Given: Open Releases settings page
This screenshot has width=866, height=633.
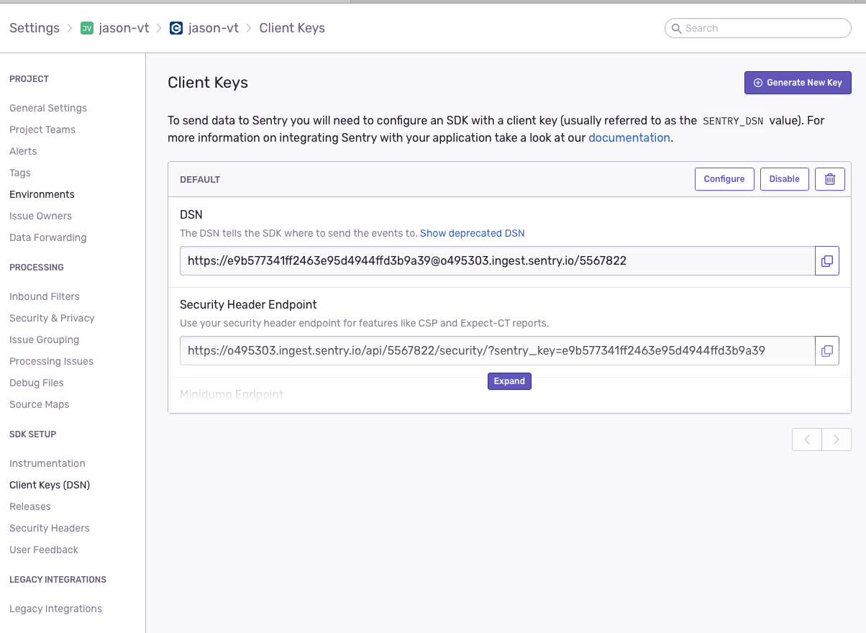Looking at the screenshot, I should pyautogui.click(x=30, y=506).
